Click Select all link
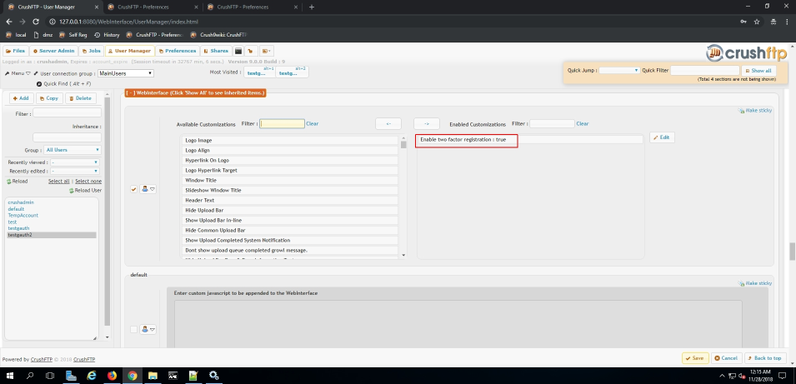The image size is (796, 384). 59,181
